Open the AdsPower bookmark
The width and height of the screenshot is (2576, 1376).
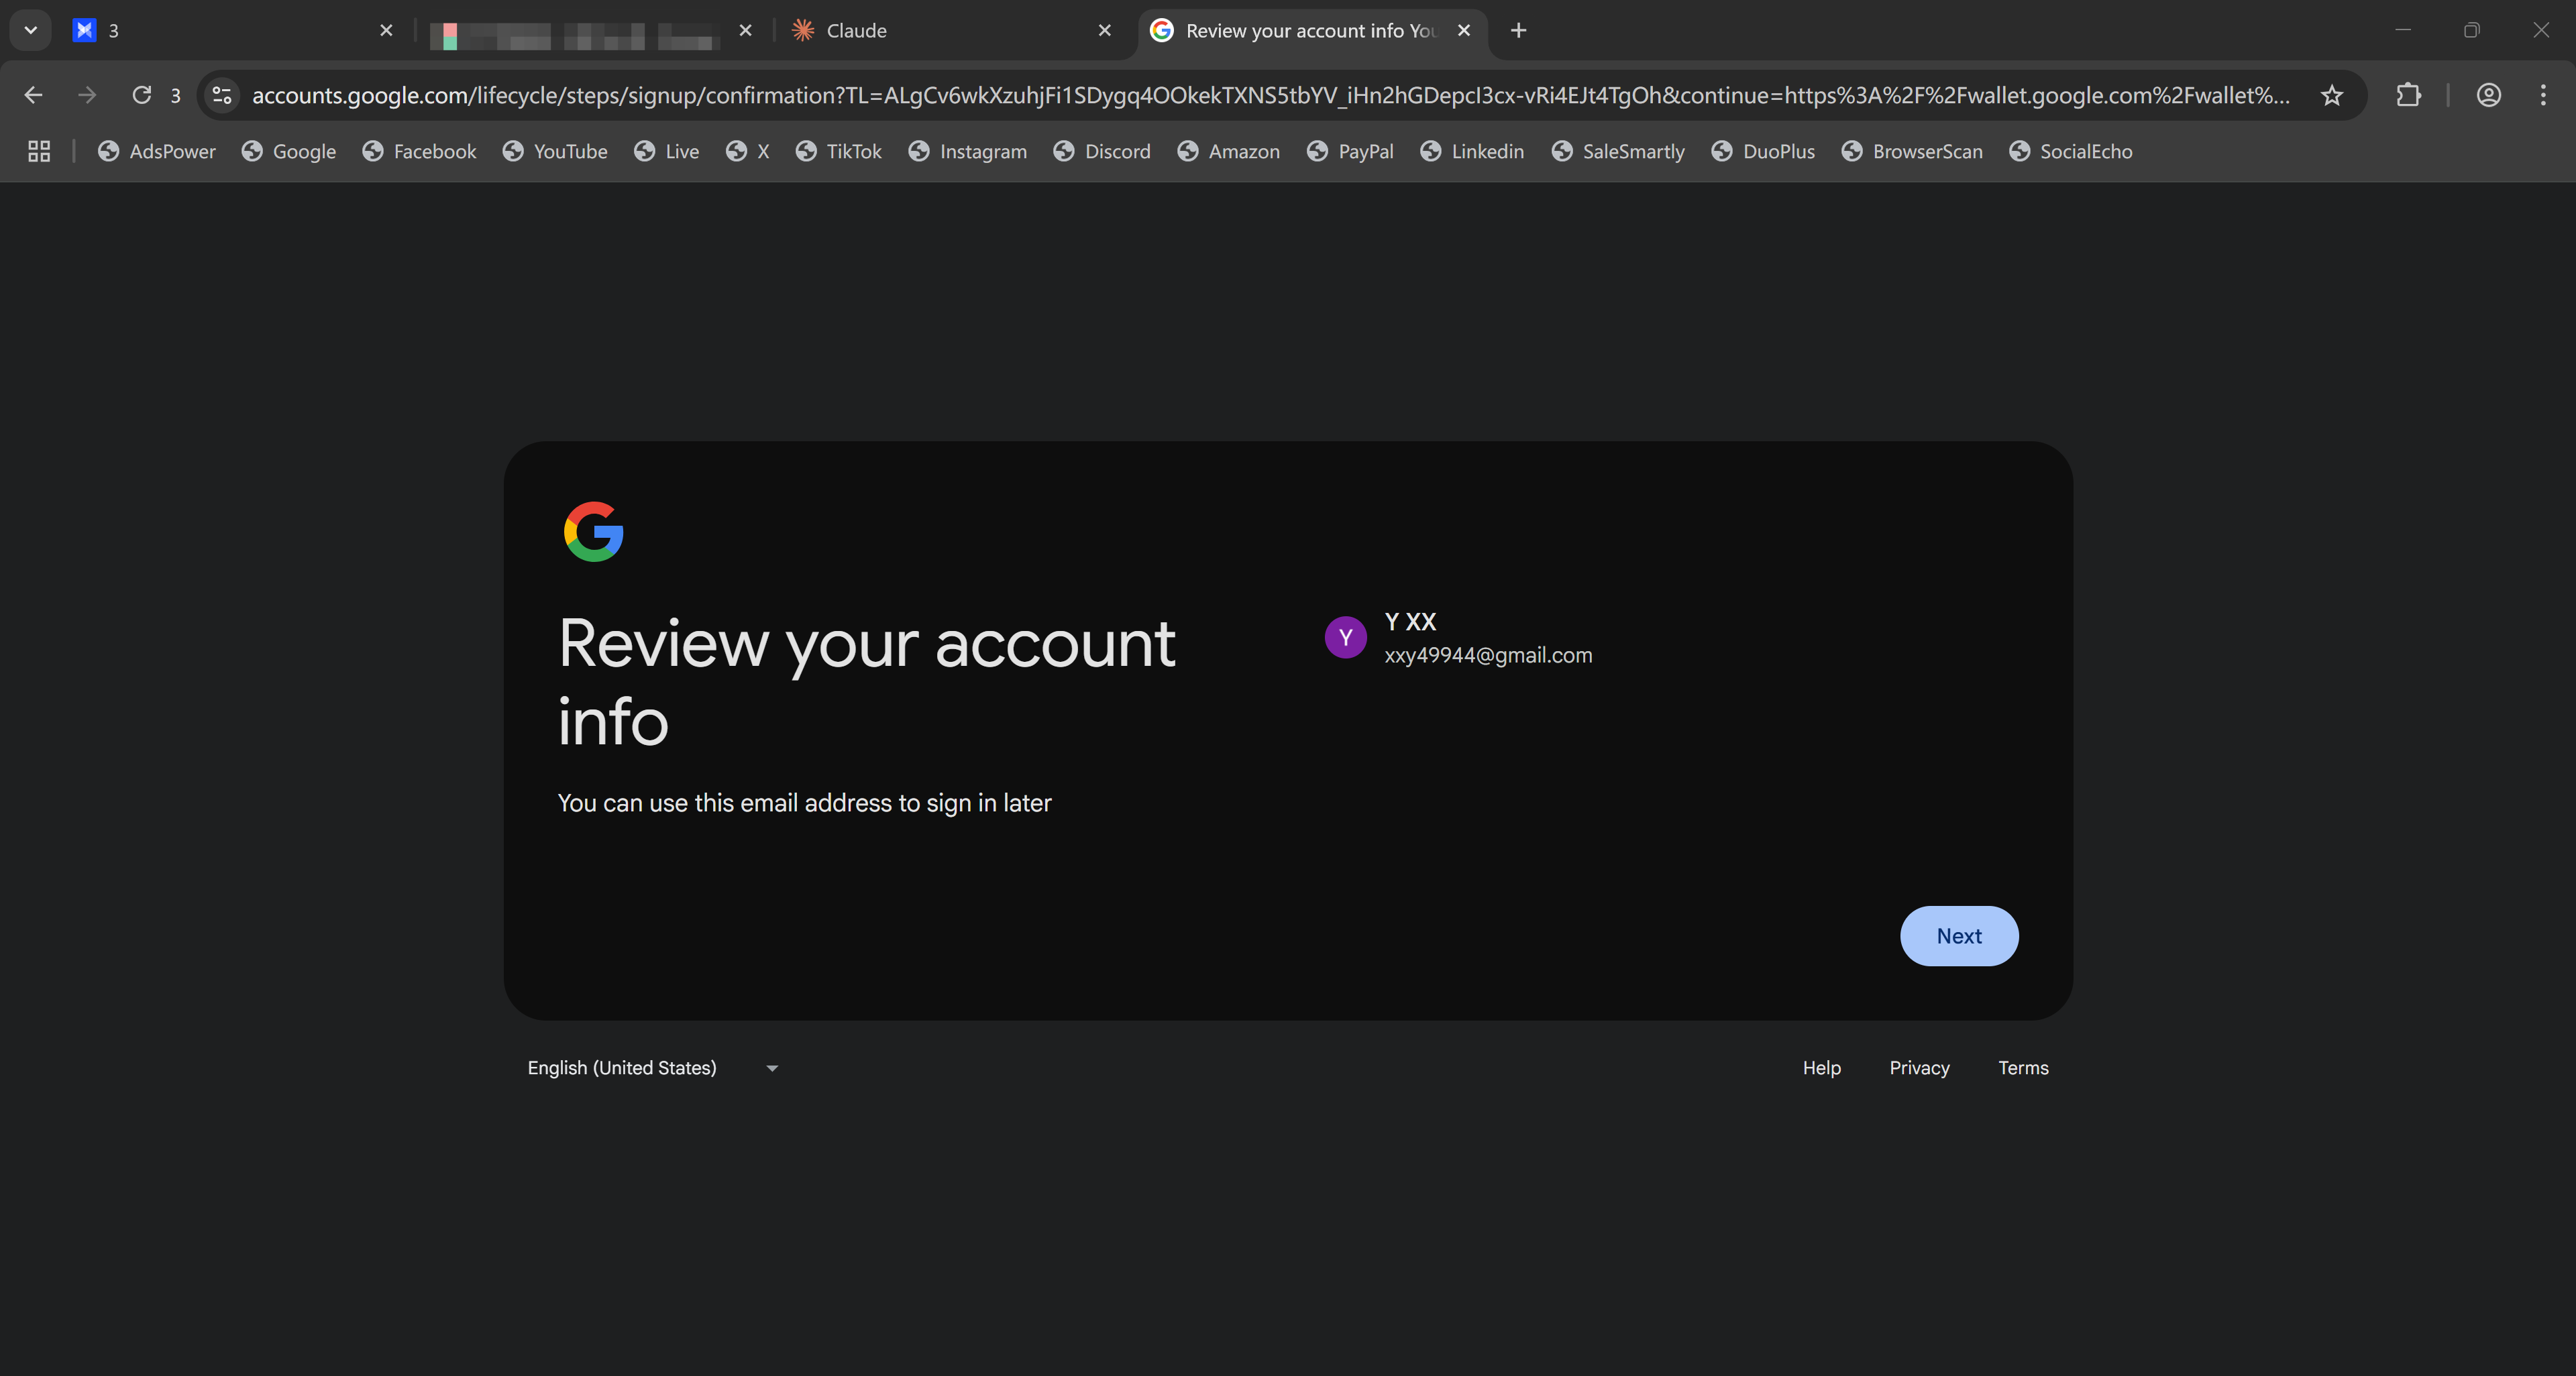pyautogui.click(x=157, y=151)
